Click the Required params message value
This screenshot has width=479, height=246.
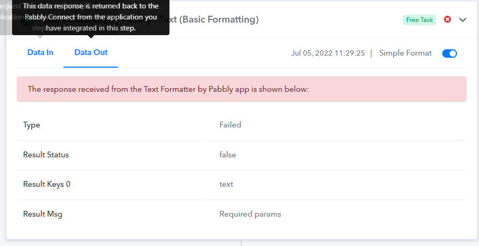(x=250, y=214)
